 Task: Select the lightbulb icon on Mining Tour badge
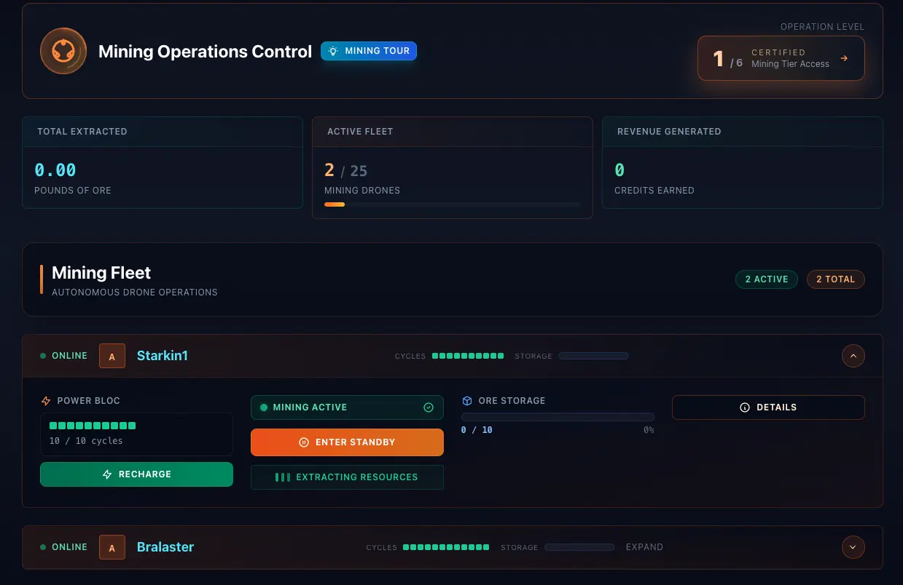tap(334, 51)
